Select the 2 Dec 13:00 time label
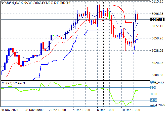166x113 pixels. click(57, 110)
